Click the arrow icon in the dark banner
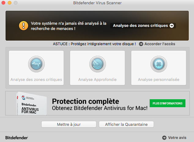 coord(172,26)
